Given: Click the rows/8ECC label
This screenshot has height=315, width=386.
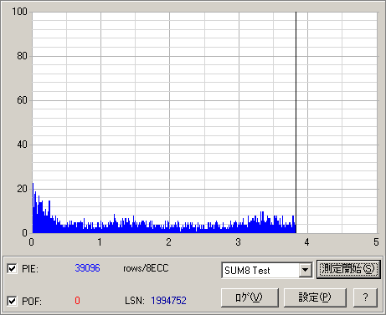Looking at the screenshot, I should click(146, 268).
